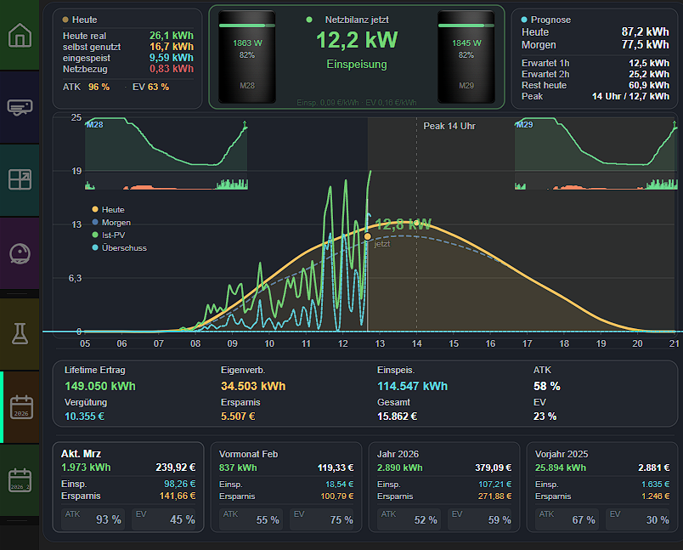683x550 pixels.
Task: Select the active 2026 calendar sidebar icon
Action: pyautogui.click(x=20, y=408)
